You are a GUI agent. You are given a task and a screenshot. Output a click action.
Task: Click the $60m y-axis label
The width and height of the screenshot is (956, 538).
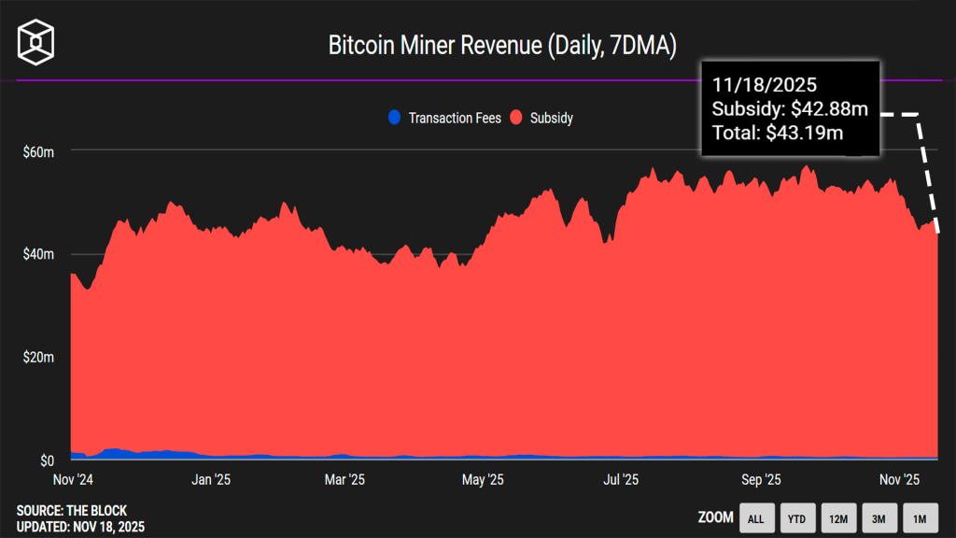pos(39,151)
